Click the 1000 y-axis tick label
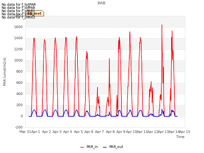 tap(18, 61)
